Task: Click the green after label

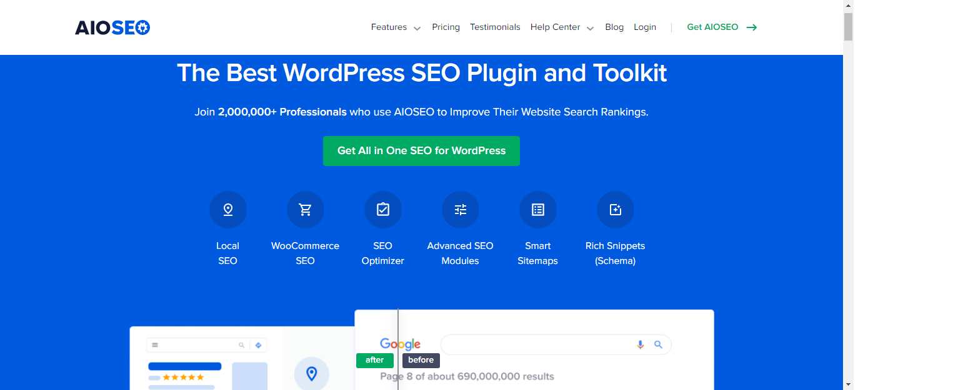Action: pyautogui.click(x=375, y=360)
